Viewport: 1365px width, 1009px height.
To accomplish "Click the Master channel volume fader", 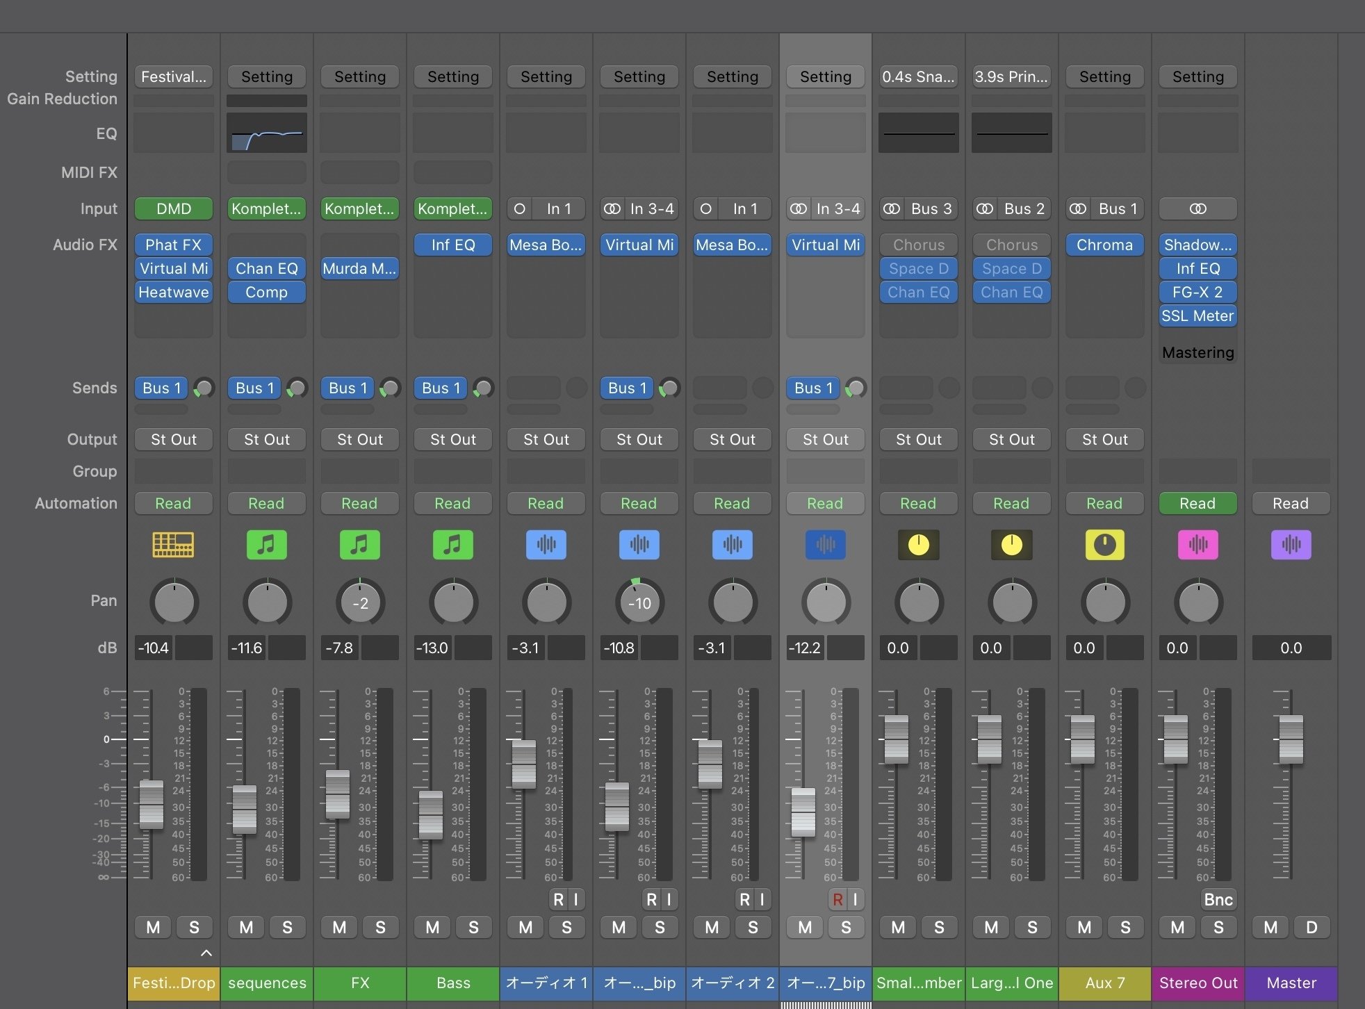I will pos(1291,739).
